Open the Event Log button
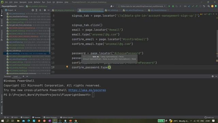 (209, 118)
